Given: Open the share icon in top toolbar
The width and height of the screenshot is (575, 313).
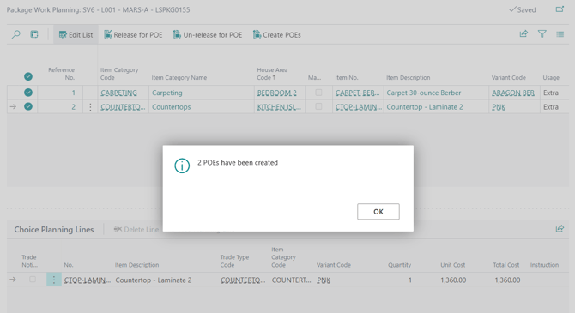Looking at the screenshot, I should (x=524, y=34).
